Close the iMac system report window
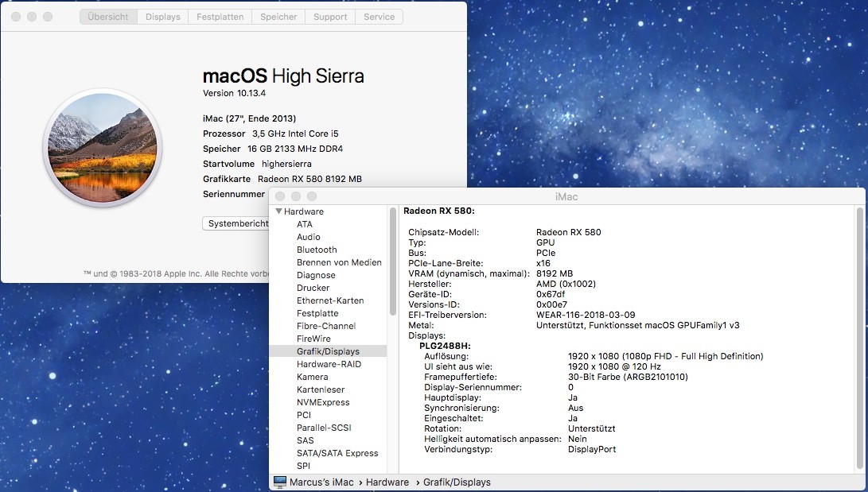868x492 pixels. [x=280, y=196]
